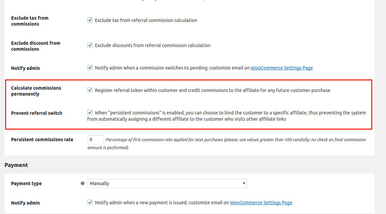Click the bold 'Exclude discount from commissions' label
Screen dimensions: 386x214
coord(36,46)
